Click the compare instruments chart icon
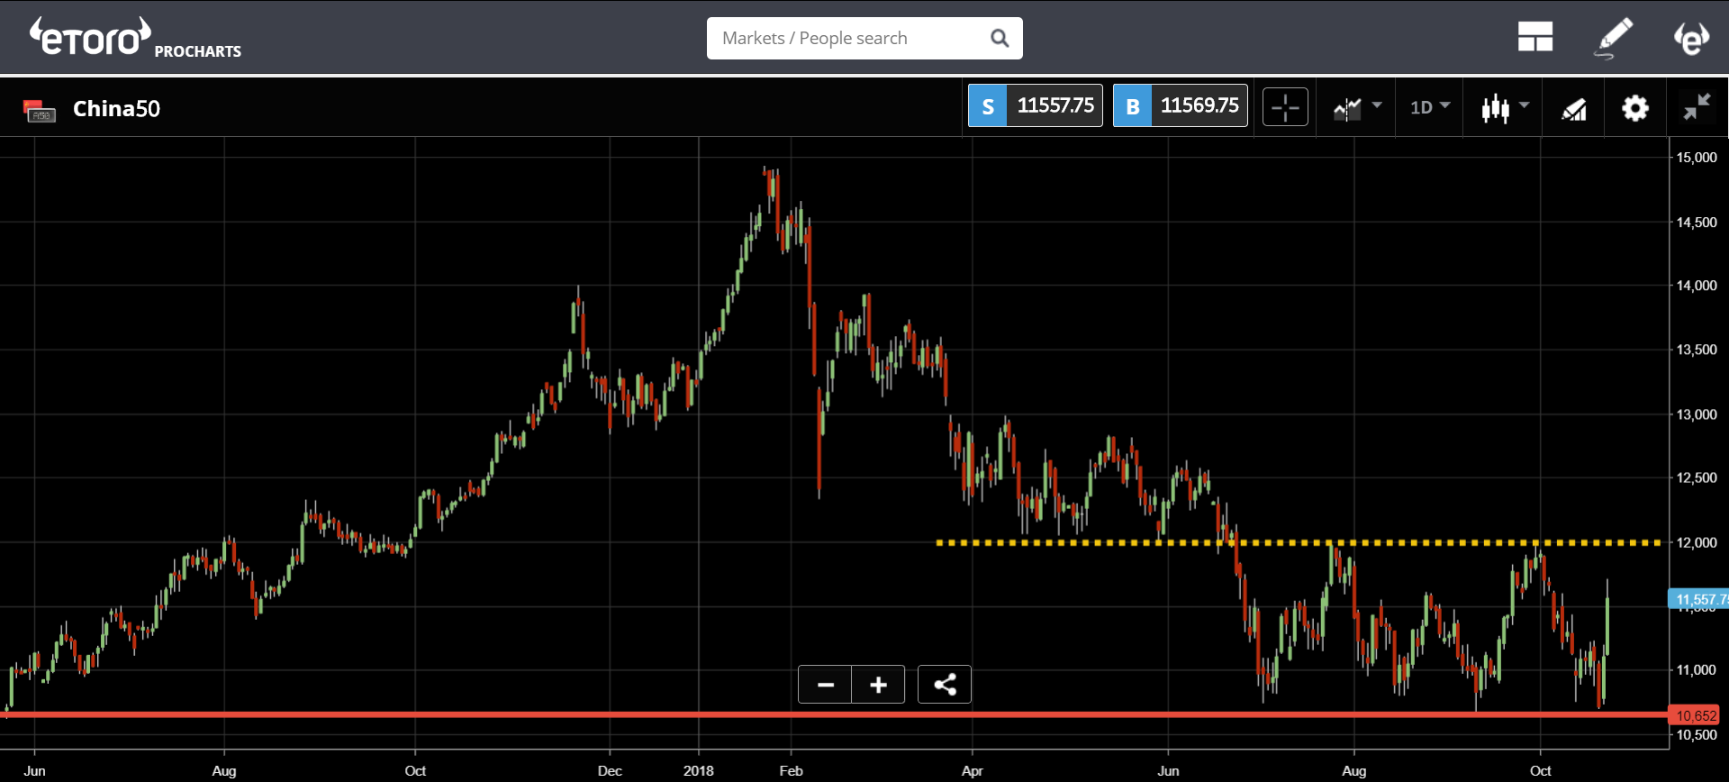The image size is (1729, 782). click(x=1347, y=109)
